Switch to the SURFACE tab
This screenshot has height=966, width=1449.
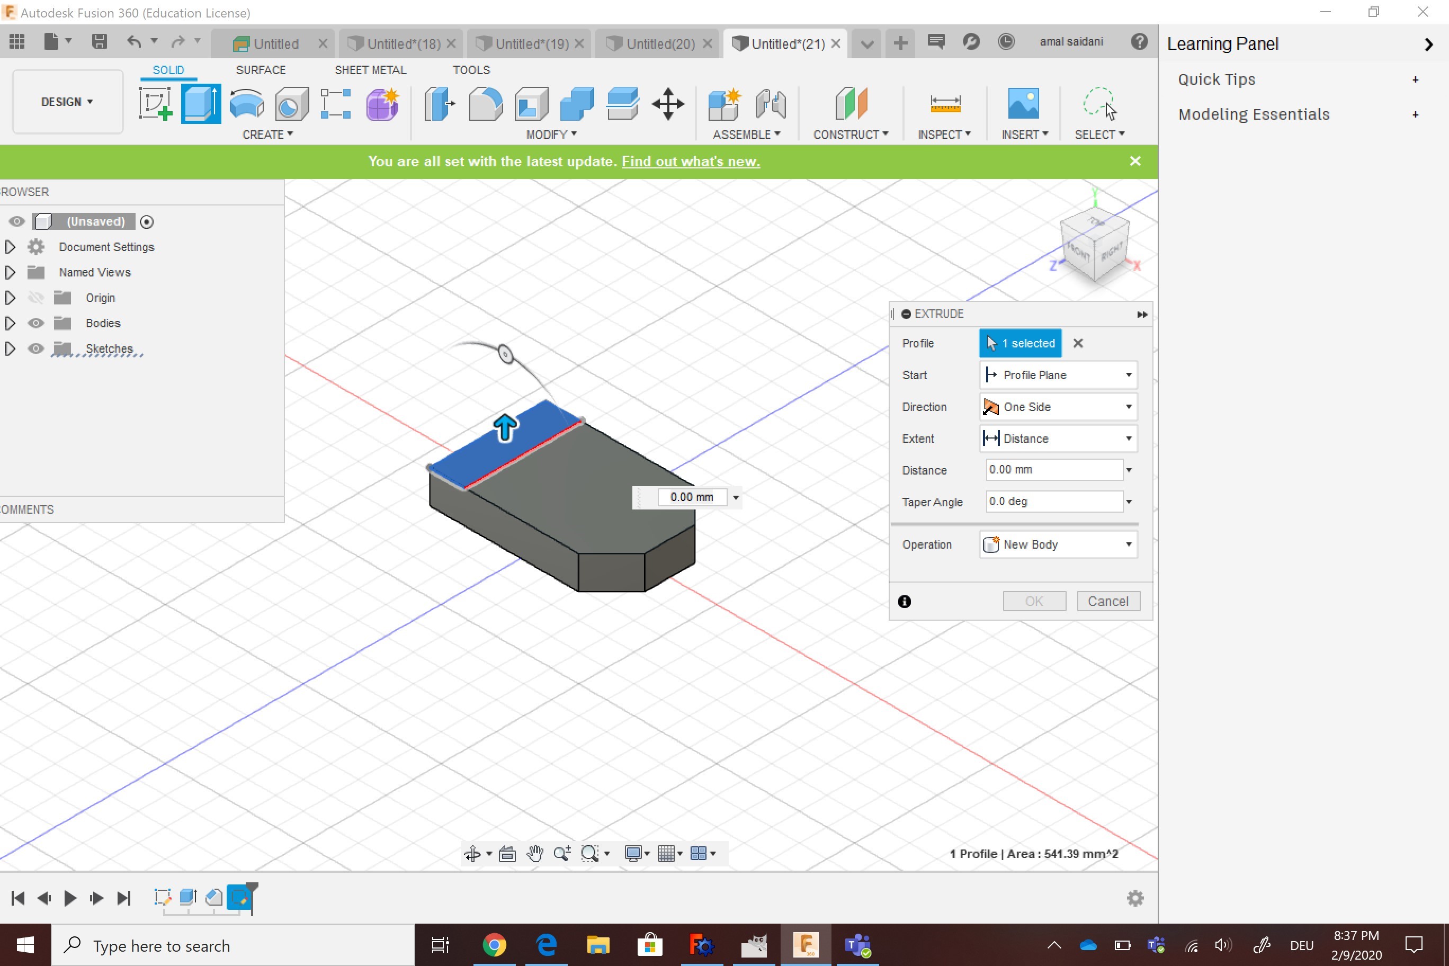tap(261, 69)
